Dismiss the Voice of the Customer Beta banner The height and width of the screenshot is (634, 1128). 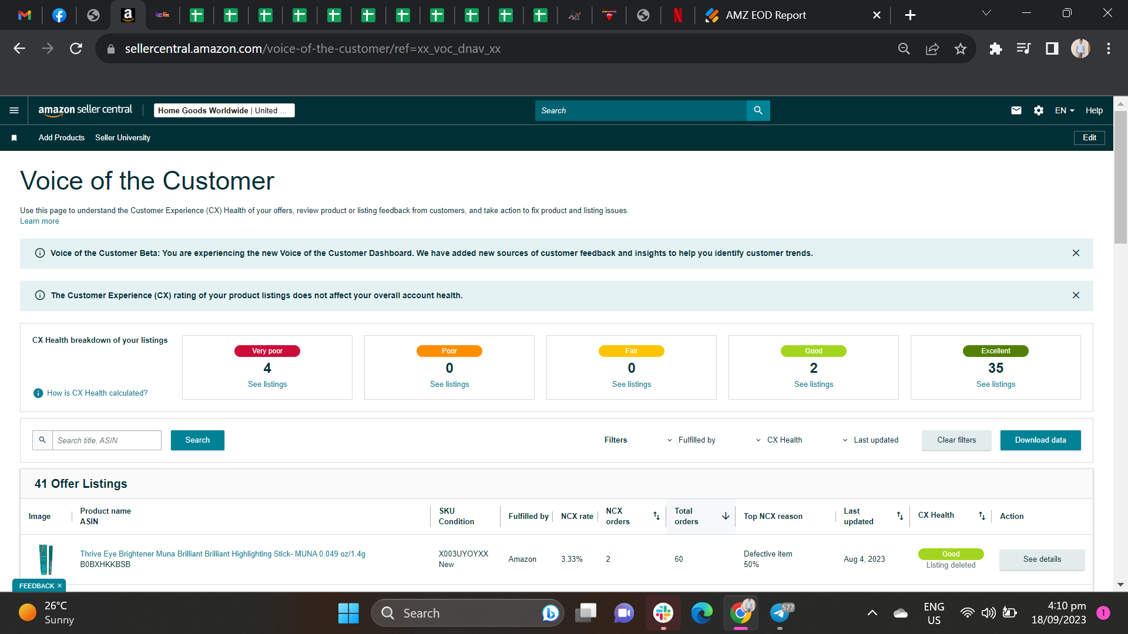(x=1076, y=253)
